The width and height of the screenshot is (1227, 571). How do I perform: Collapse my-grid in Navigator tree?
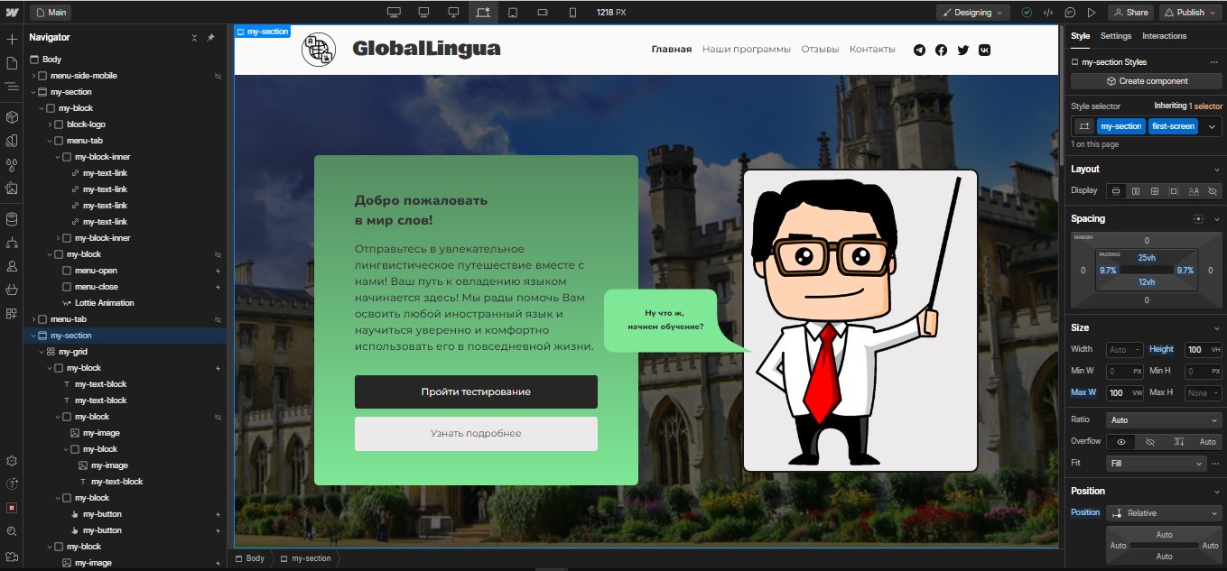(x=41, y=352)
